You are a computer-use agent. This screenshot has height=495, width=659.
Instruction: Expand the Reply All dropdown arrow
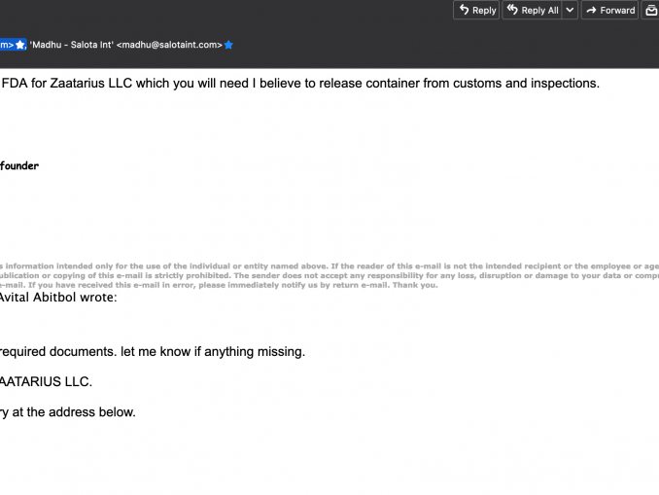click(570, 11)
